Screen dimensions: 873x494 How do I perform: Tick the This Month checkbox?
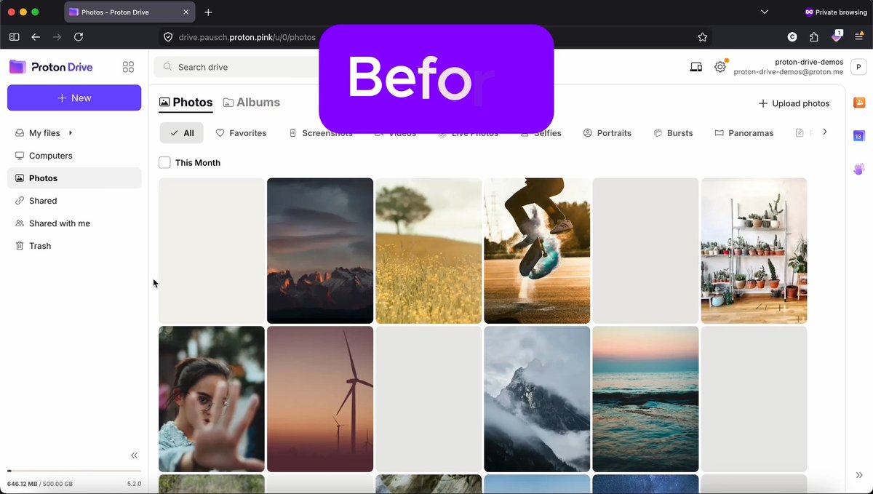tap(164, 163)
